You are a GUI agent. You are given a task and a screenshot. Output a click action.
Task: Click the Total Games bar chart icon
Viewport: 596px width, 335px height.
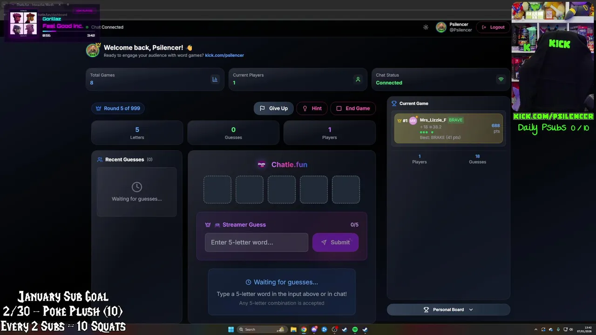click(x=215, y=79)
